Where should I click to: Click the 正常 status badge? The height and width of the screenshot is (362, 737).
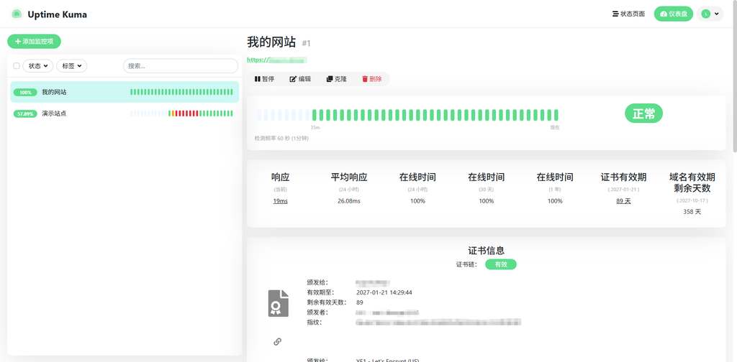point(643,113)
